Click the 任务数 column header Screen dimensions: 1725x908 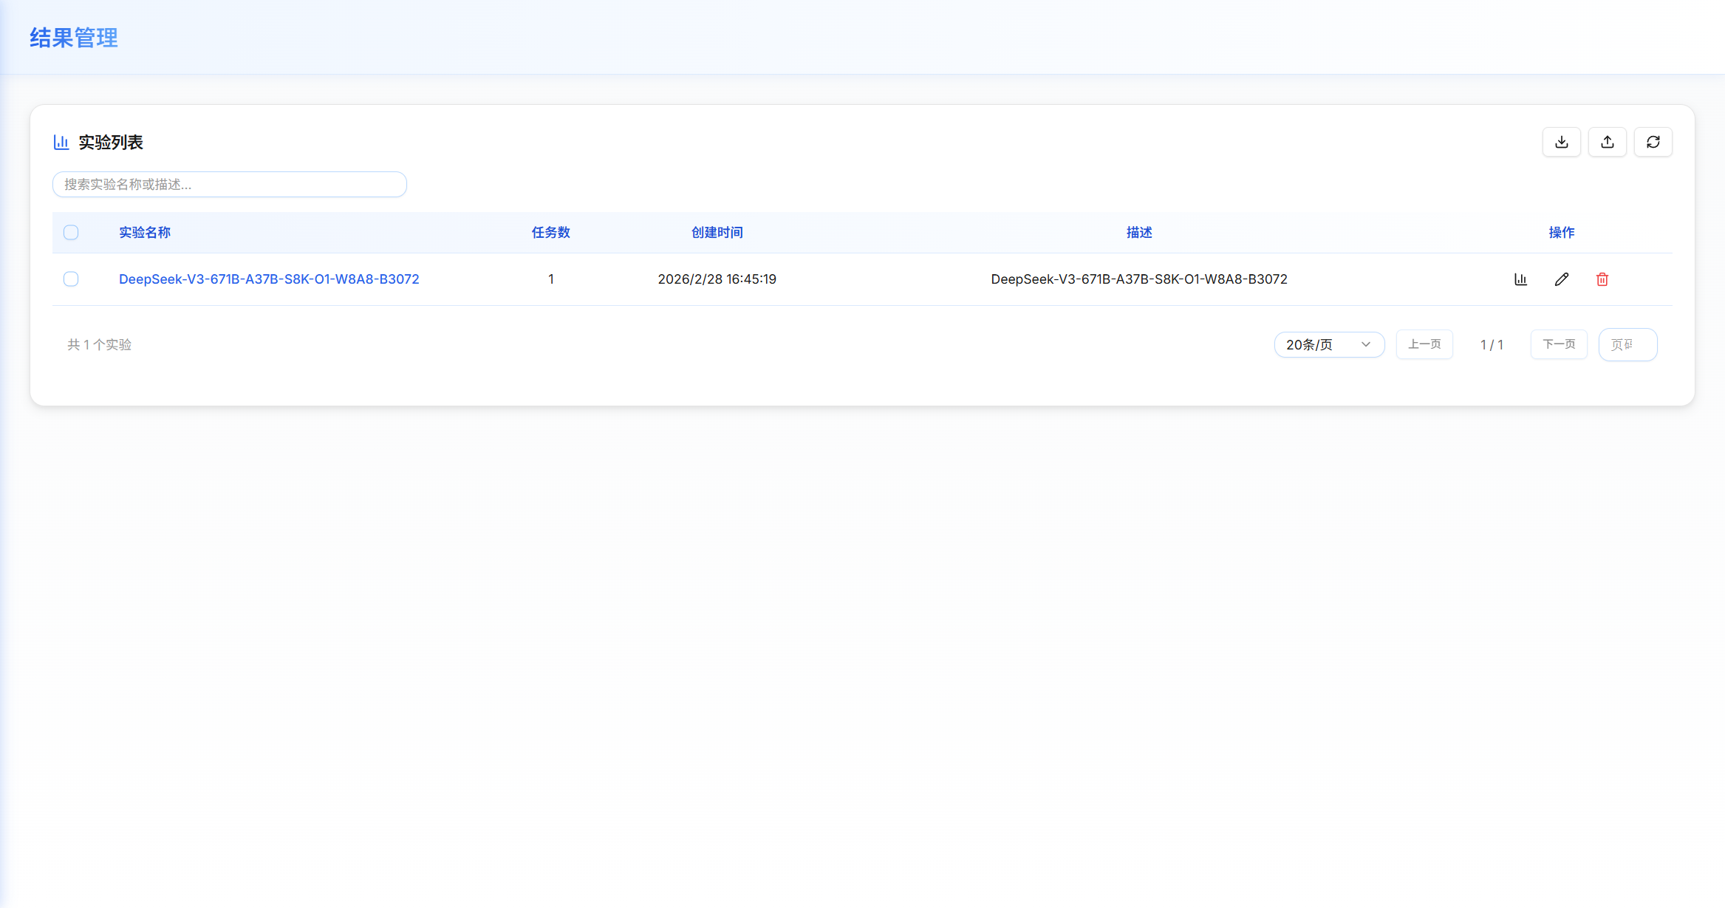[x=550, y=233]
